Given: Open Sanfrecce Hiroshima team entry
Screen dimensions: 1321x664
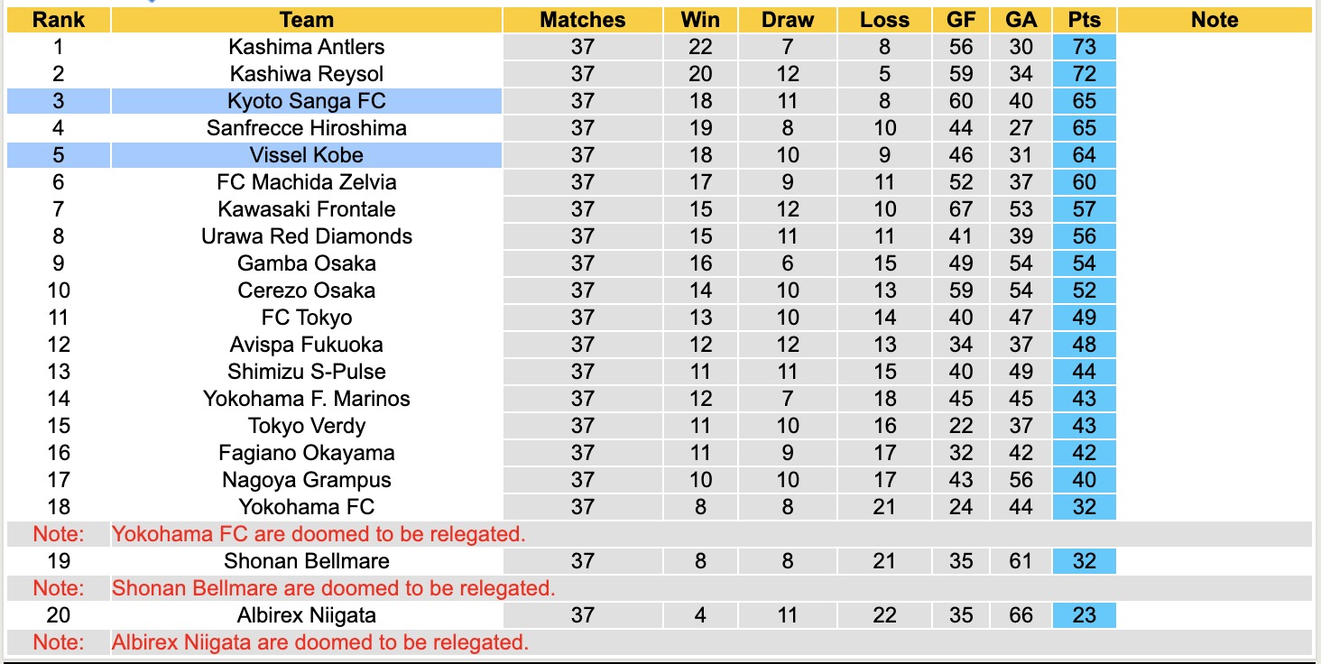Looking at the screenshot, I should 307,128.
